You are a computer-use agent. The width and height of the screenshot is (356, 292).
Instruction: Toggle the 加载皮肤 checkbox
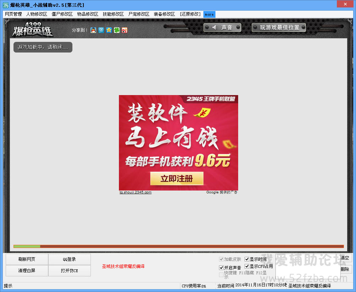(221, 259)
